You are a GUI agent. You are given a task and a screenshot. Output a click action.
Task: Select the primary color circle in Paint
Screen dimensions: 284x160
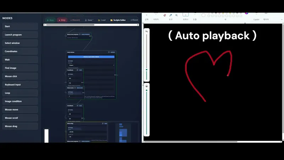[x=203, y=15]
